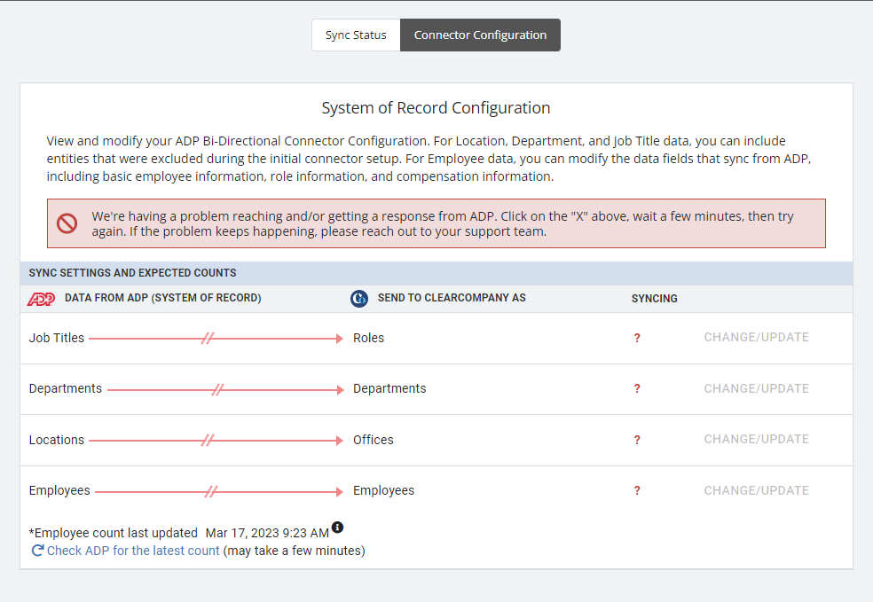
Task: Click the 'Job Titles' label
Action: pyautogui.click(x=56, y=338)
